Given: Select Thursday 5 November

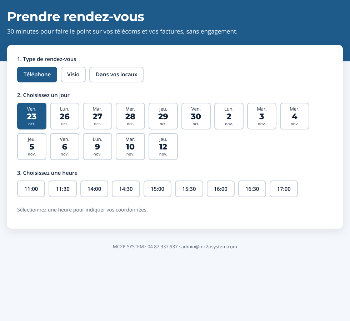Looking at the screenshot, I should [32, 147].
